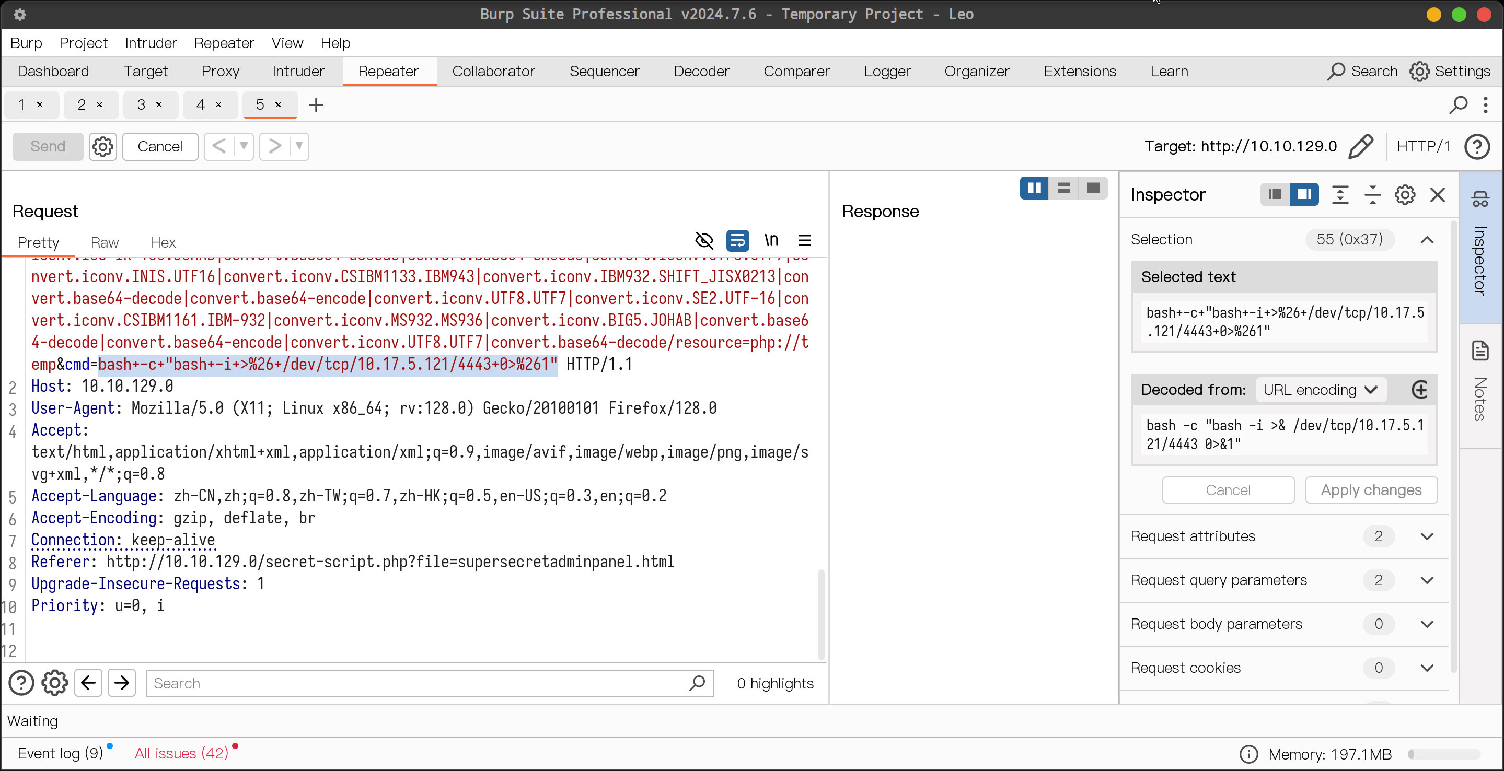Open the View menu
The width and height of the screenshot is (1504, 771).
(287, 43)
